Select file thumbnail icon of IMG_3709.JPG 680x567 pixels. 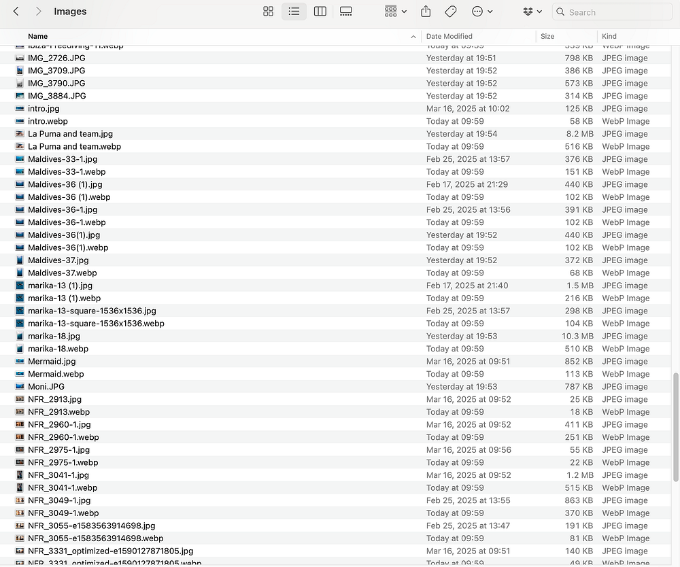point(20,71)
